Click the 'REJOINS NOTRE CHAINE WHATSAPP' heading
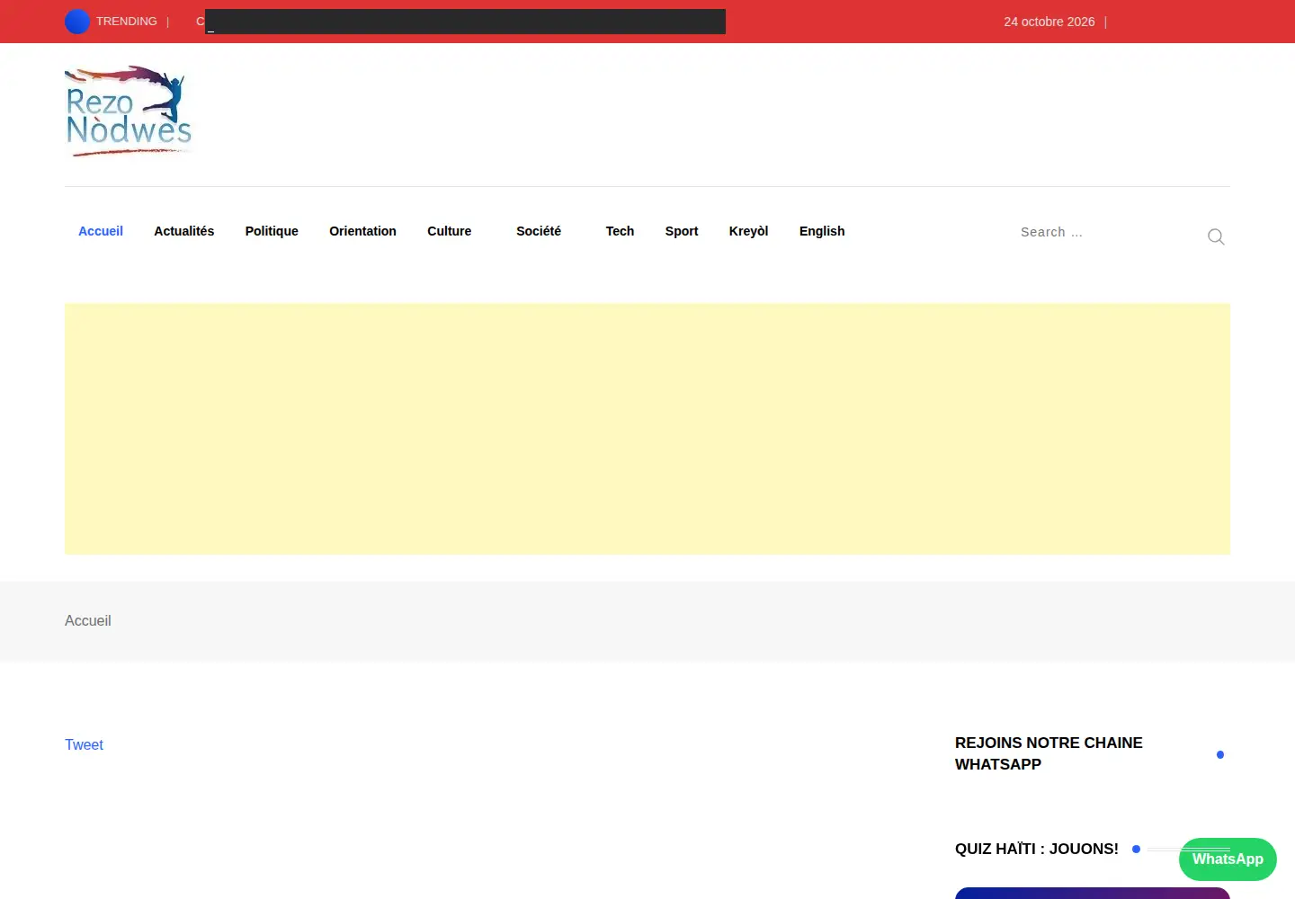 1049,753
